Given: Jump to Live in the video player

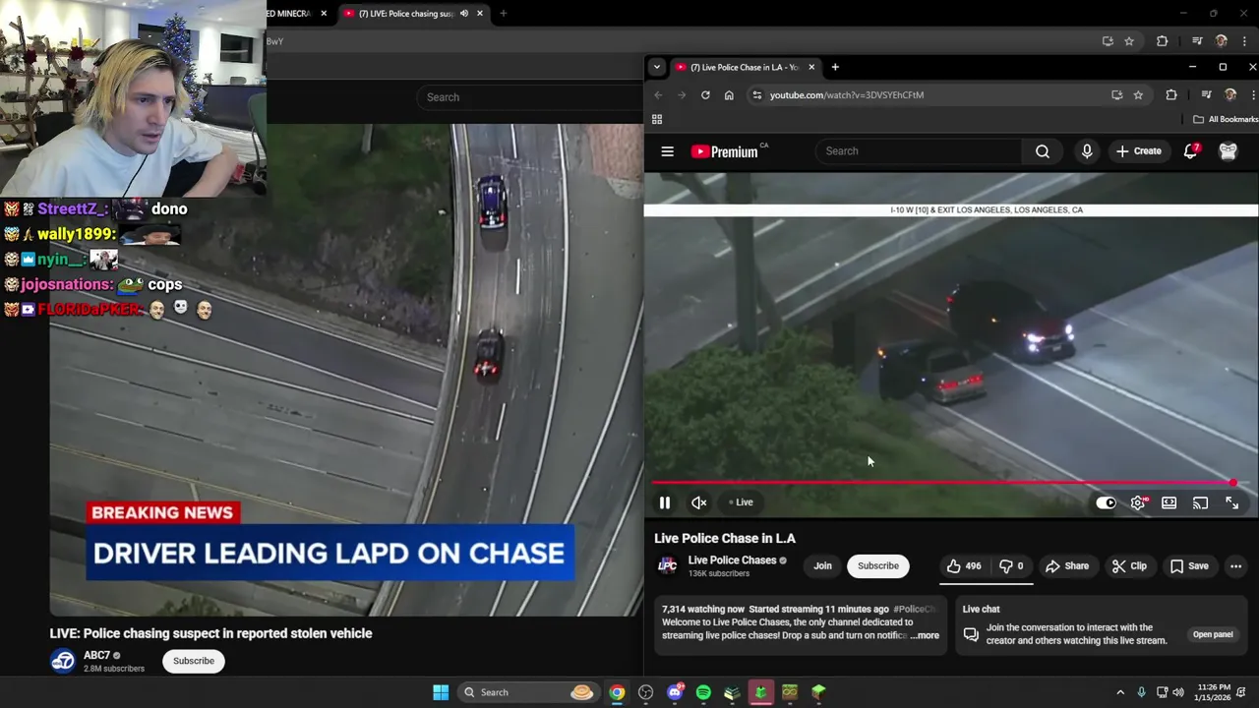Looking at the screenshot, I should [x=742, y=502].
